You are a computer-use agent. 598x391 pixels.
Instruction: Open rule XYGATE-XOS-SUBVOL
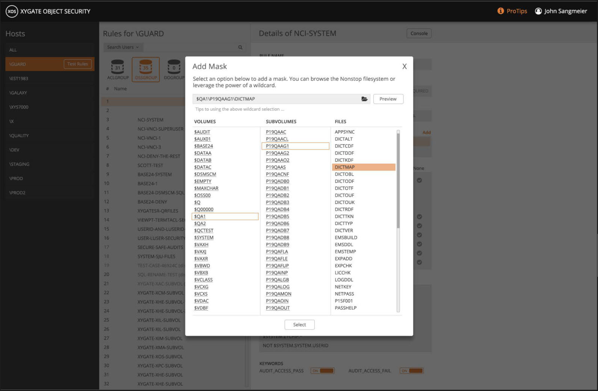pyautogui.click(x=160, y=356)
